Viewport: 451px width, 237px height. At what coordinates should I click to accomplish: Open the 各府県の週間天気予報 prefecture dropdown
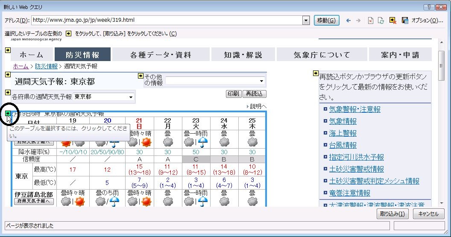coord(131,97)
